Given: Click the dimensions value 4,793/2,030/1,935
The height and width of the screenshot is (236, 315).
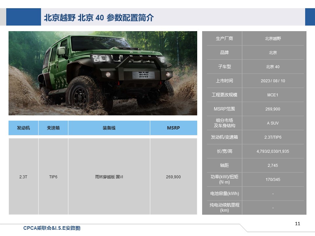Looking at the screenshot, I should (x=273, y=151).
